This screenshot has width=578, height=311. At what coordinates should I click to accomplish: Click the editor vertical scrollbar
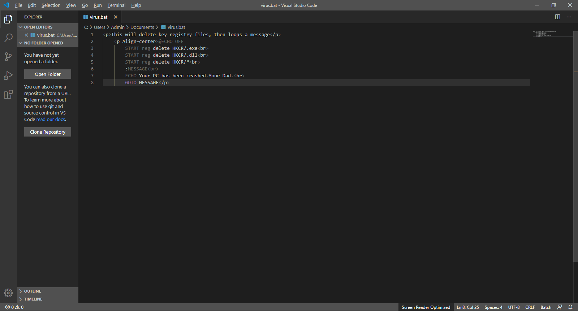575,146
